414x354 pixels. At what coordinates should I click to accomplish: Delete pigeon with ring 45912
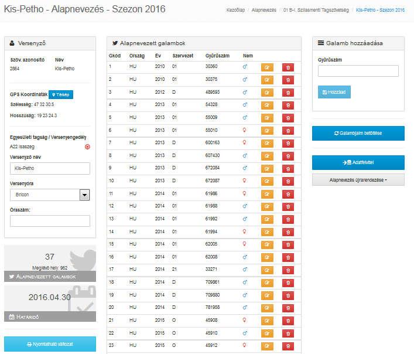pos(288,346)
